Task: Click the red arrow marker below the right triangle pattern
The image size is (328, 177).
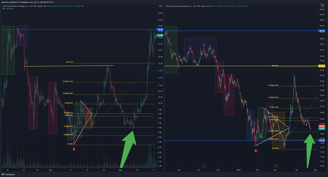Action: [256, 150]
